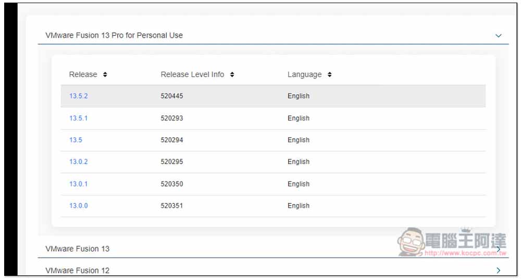Open release 13.0.2 link
This screenshot has height=279, width=521.
click(x=79, y=162)
